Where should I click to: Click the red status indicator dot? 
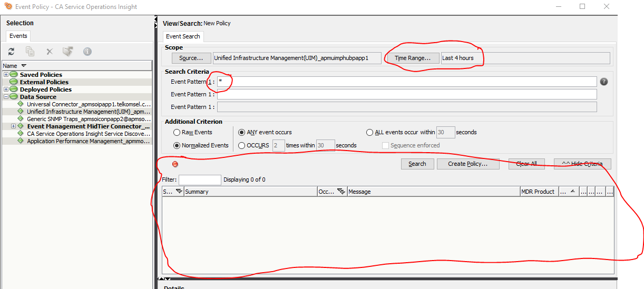point(175,164)
